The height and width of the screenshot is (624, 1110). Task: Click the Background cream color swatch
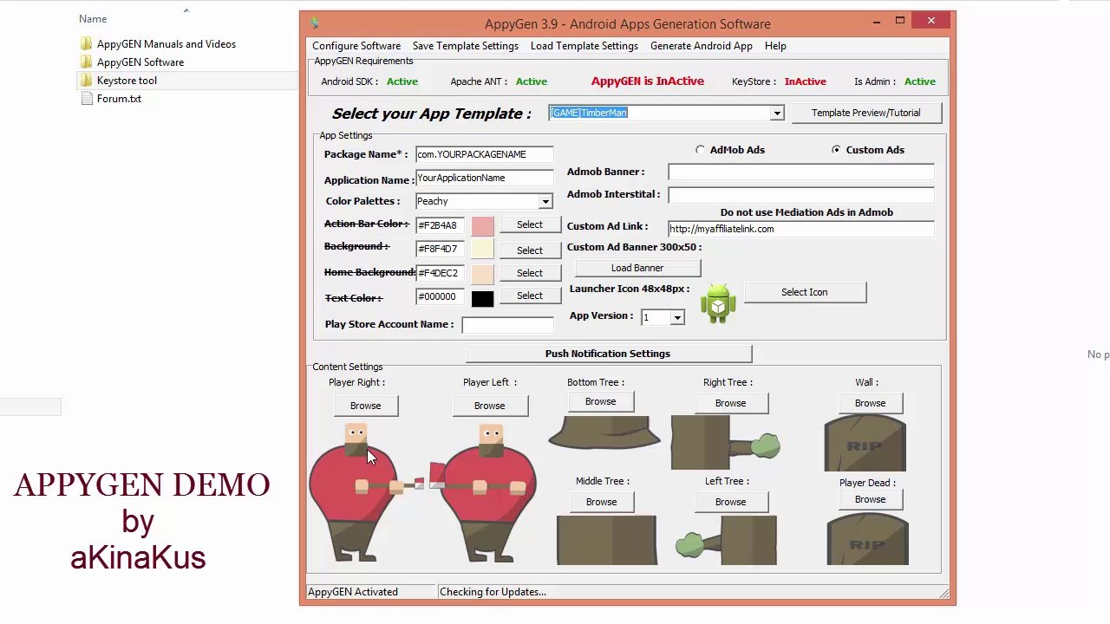[483, 249]
